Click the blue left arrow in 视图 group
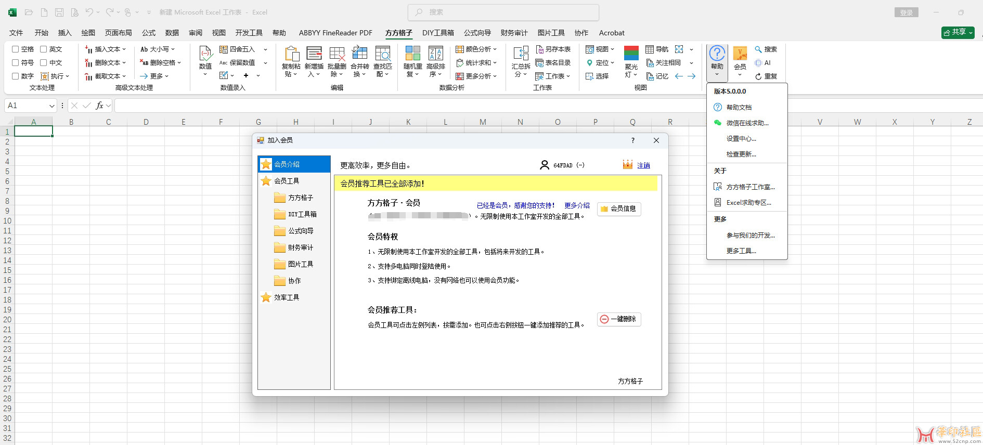The height and width of the screenshot is (445, 983). [x=679, y=76]
